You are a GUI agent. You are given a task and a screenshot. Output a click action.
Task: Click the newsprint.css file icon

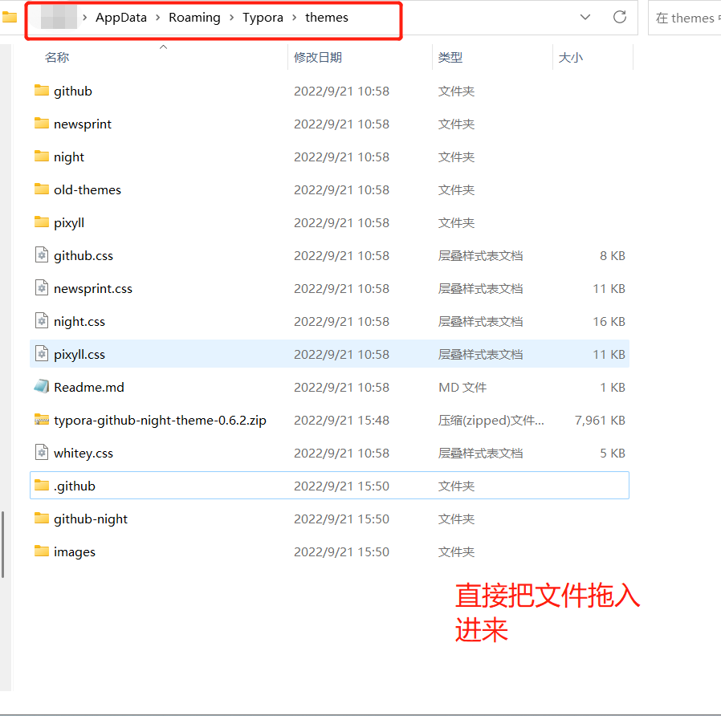tap(42, 287)
